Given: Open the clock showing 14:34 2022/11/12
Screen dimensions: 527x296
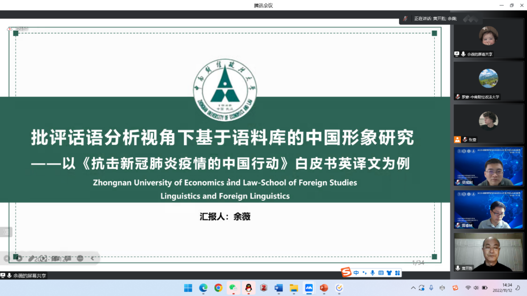Looking at the screenshot, I should (x=502, y=288).
